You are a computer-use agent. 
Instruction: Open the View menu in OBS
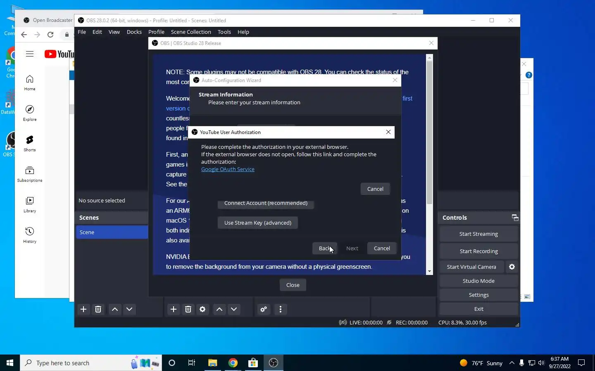click(114, 32)
